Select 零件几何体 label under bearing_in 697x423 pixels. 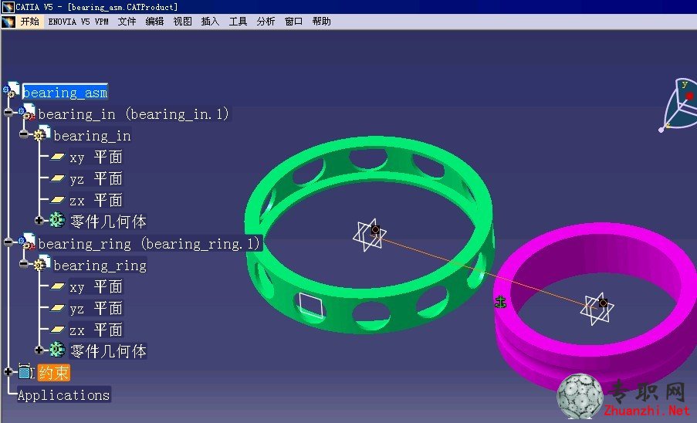108,222
